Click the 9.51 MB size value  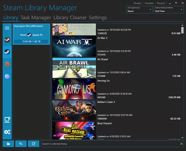coord(176,34)
